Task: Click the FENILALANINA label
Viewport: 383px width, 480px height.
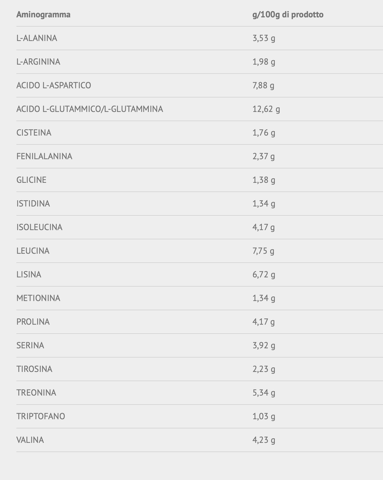Action: point(44,156)
